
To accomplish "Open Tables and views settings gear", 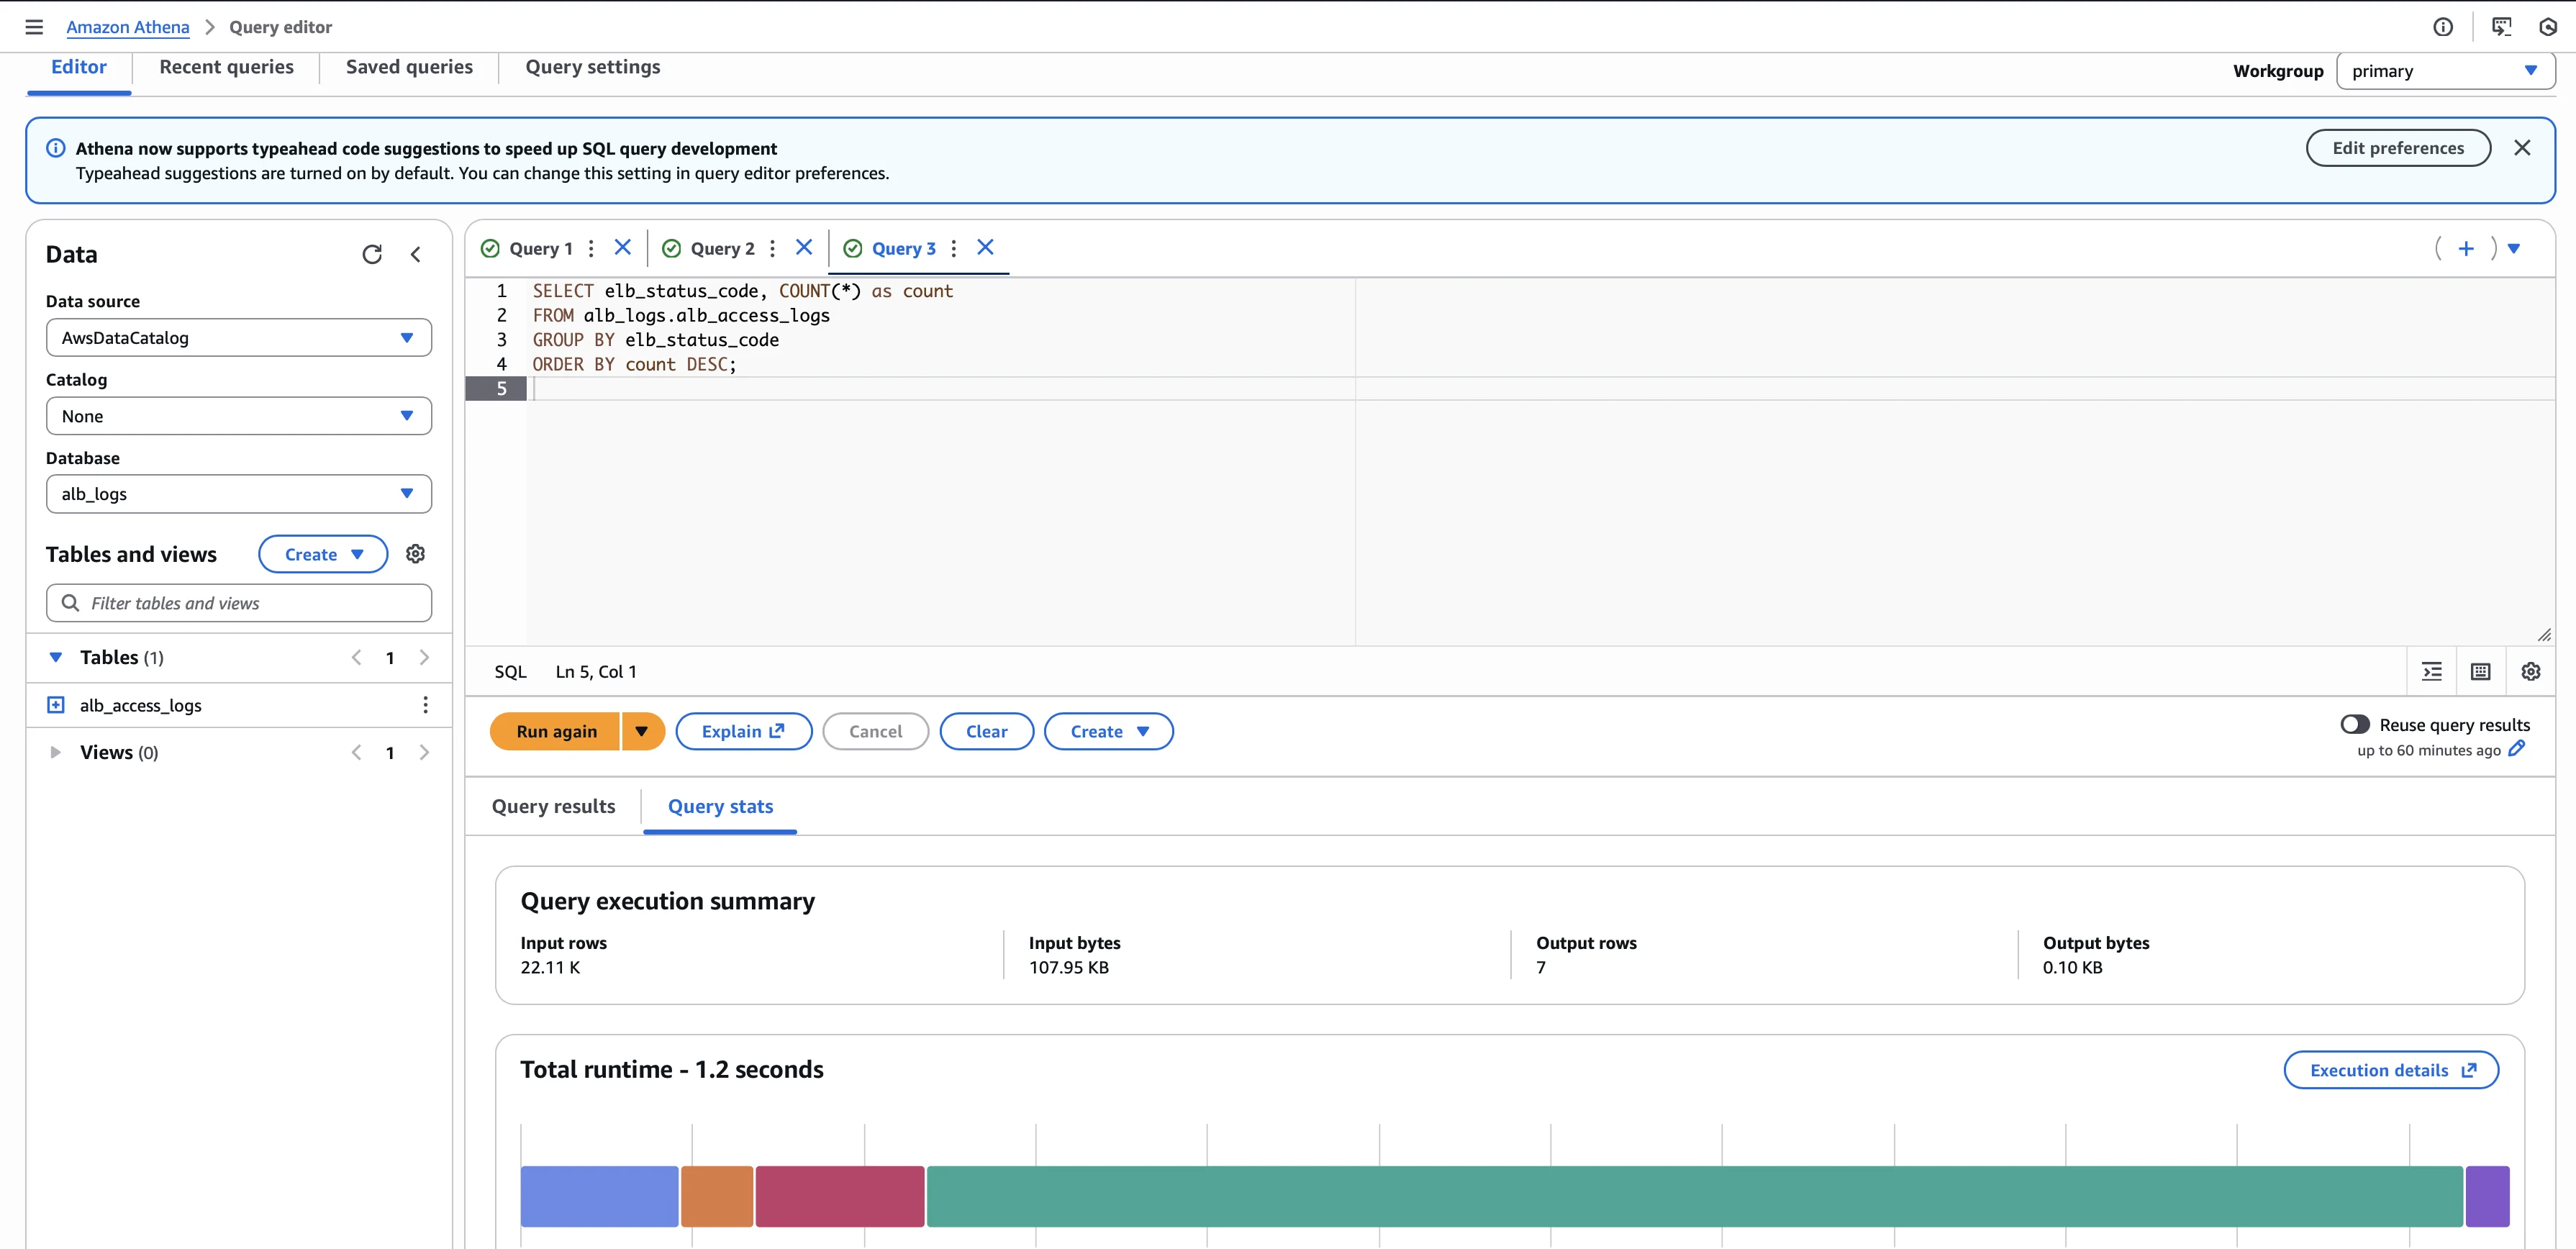I will click(x=415, y=554).
